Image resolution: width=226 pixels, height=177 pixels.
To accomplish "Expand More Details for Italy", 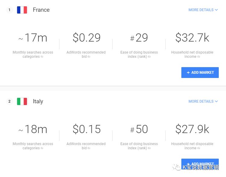I will click(203, 101).
